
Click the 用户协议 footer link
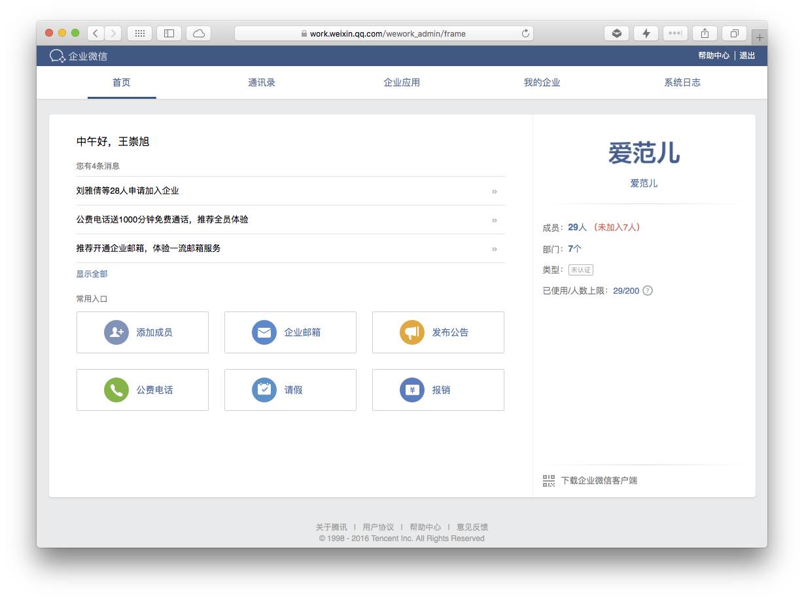[x=378, y=527]
